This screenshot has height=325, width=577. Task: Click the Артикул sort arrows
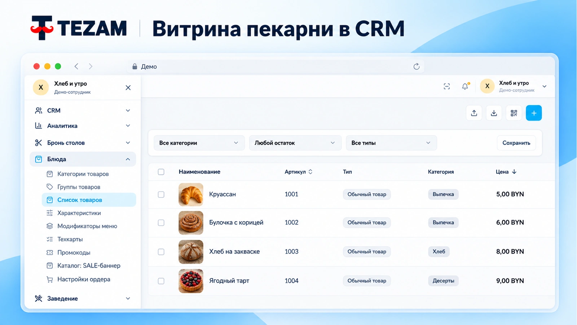310,172
